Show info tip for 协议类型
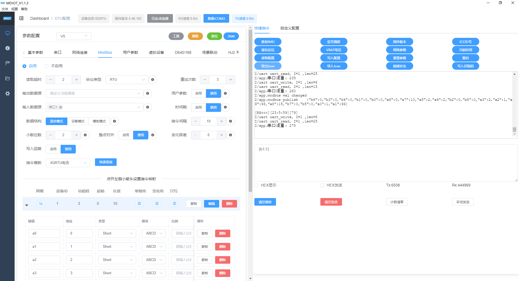Viewport: 519px width, 281px height. tap(153, 80)
